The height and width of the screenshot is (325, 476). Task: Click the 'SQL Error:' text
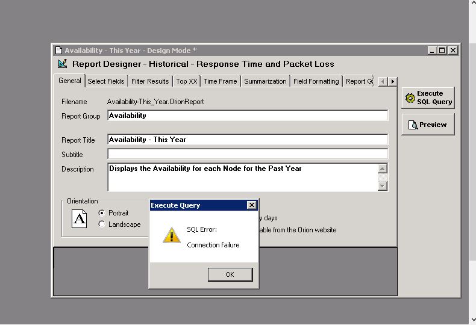pos(202,229)
